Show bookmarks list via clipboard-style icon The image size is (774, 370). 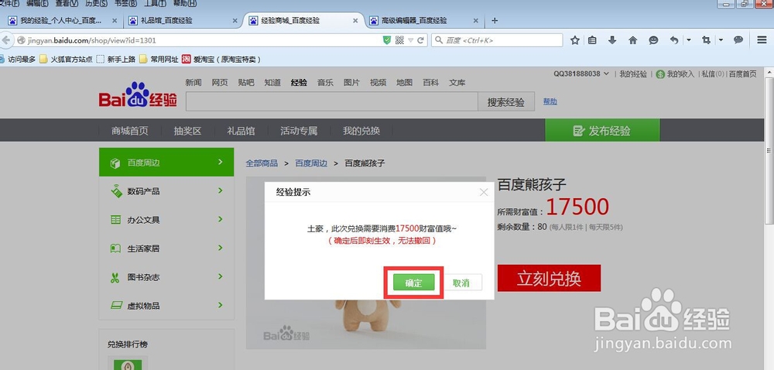tap(592, 40)
